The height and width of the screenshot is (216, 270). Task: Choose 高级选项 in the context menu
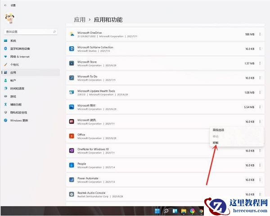(x=218, y=130)
